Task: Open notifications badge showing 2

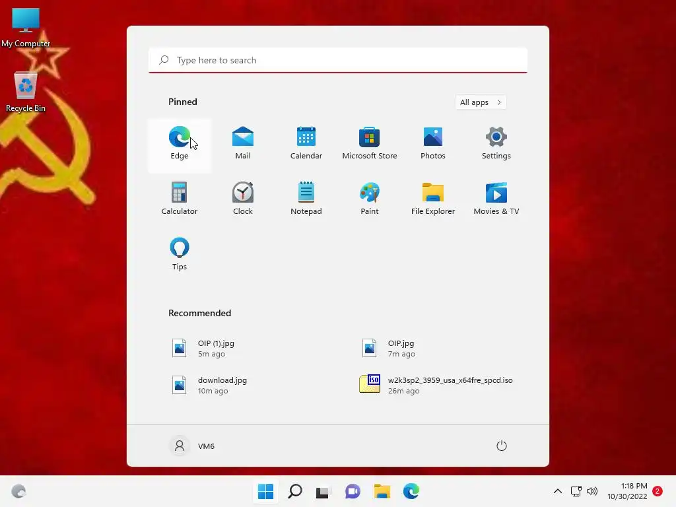Action: tap(658, 491)
